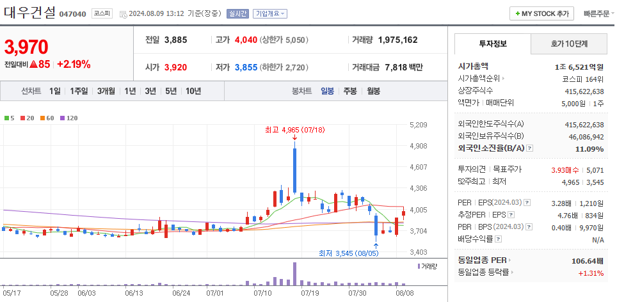Switch to the 호가10단계 tab
The image size is (617, 302).
(569, 44)
